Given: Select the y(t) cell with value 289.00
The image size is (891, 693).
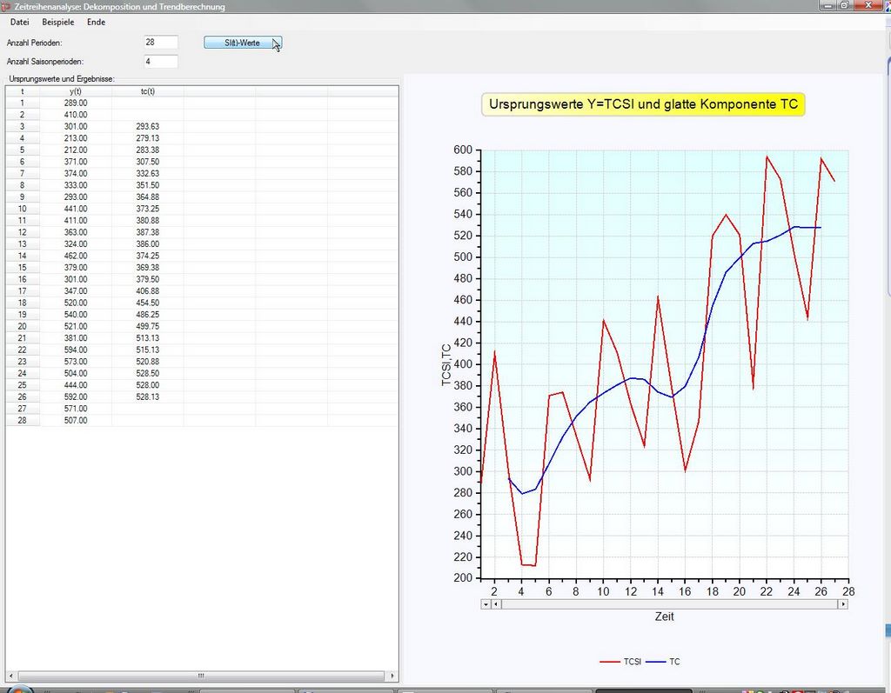Looking at the screenshot, I should (x=76, y=103).
